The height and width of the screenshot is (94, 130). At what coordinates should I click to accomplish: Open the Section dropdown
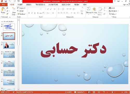pyautogui.click(x=22, y=14)
